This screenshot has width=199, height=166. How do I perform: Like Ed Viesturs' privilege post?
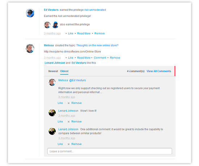(x=71, y=34)
